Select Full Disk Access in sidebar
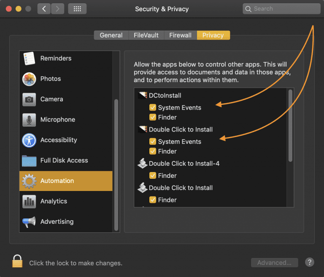Viewport: 324px width, 277px height. 66,161
